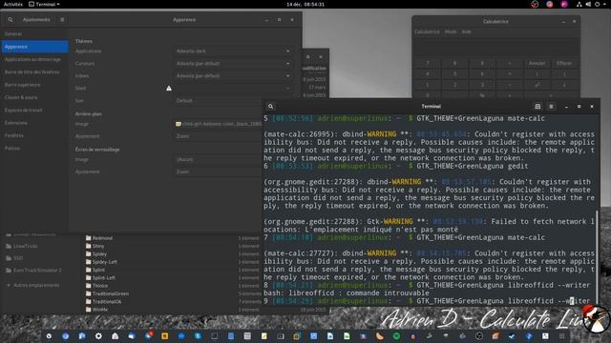Image resolution: width=611 pixels, height=343 pixels.
Task: Open the Curseurs theme dropdown
Action: (x=233, y=64)
